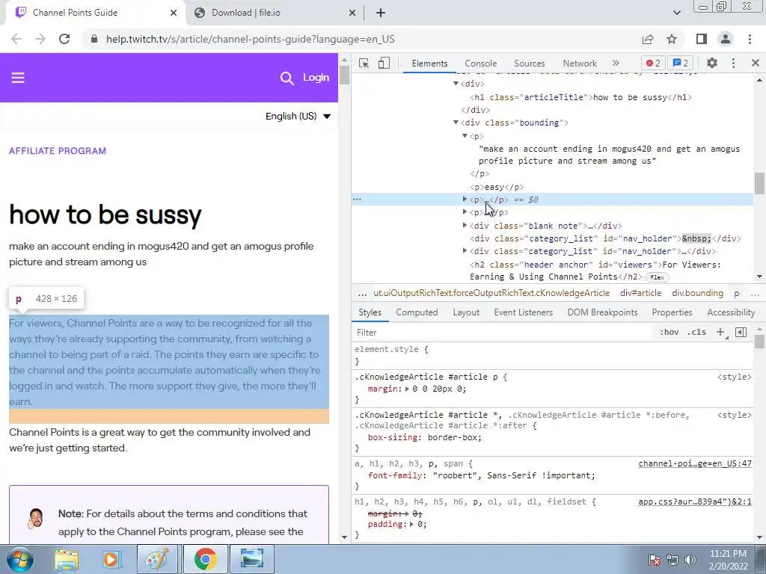Switch to the Console tab
The height and width of the screenshot is (574, 766).
click(481, 64)
